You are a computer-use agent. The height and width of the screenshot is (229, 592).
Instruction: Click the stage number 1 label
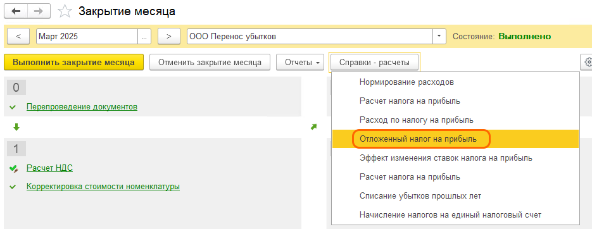click(16, 149)
